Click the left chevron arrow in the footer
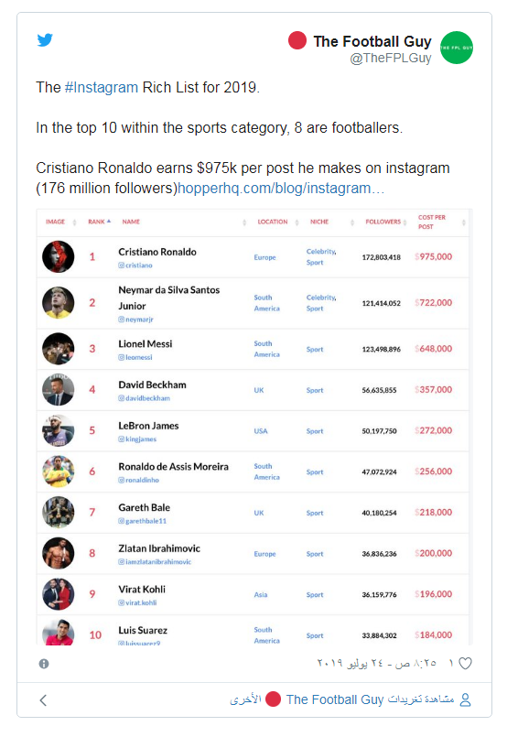The width and height of the screenshot is (507, 737). [x=43, y=699]
